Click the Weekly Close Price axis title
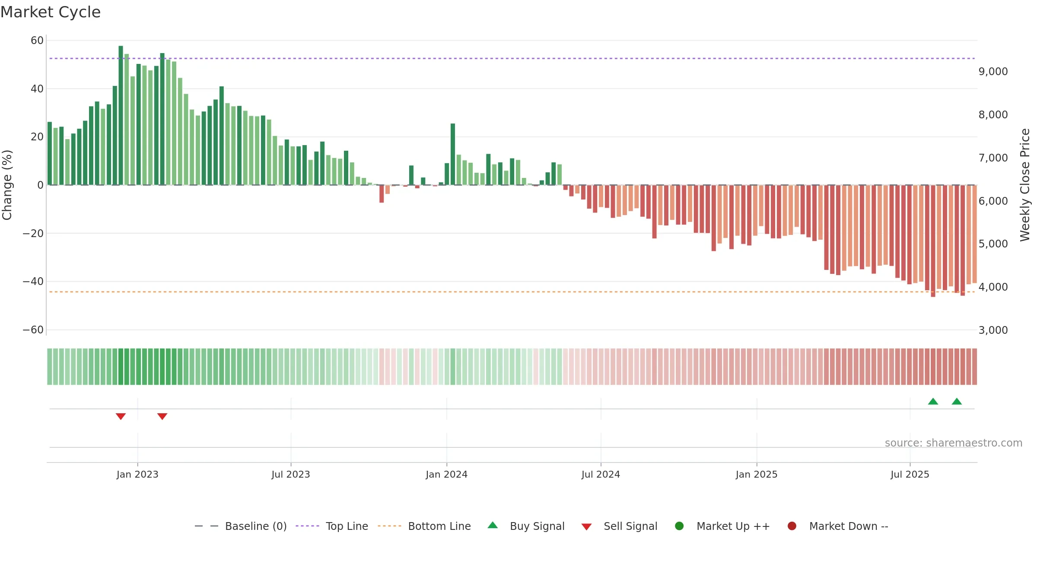This screenshot has height=583, width=1037. pos(1025,185)
